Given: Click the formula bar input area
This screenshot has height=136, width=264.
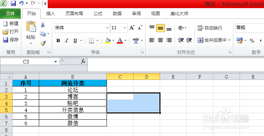Looking at the screenshot, I should pyautogui.click(x=176, y=64).
